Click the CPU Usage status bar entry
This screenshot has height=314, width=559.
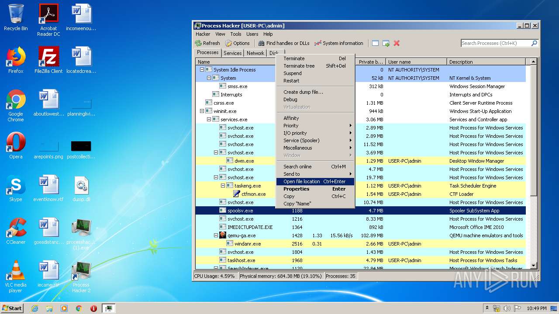coord(214,276)
